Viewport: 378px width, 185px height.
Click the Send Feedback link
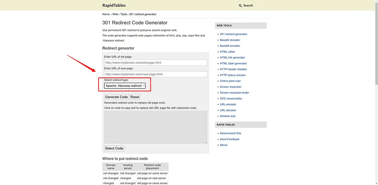click(229, 139)
